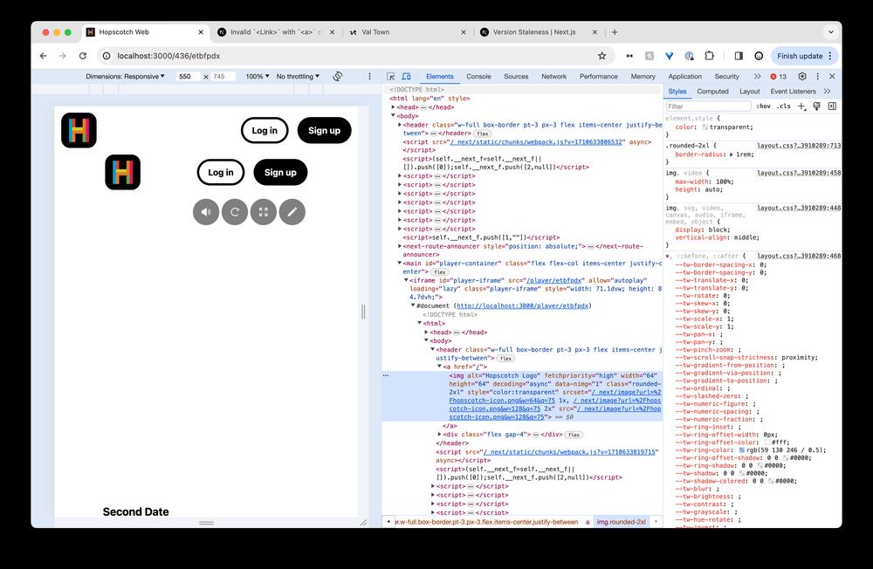873x569 pixels.
Task: Expand the div flex gap-4 node
Action: [439, 435]
